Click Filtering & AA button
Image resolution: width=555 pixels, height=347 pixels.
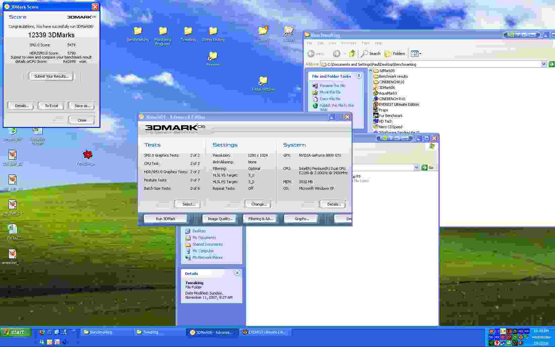tap(260, 219)
